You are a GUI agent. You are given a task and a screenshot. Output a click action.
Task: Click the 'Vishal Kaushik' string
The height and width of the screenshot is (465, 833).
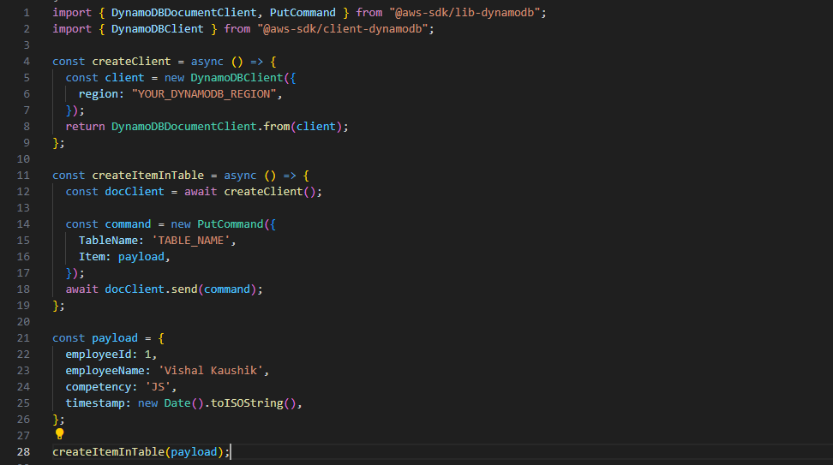coord(210,371)
